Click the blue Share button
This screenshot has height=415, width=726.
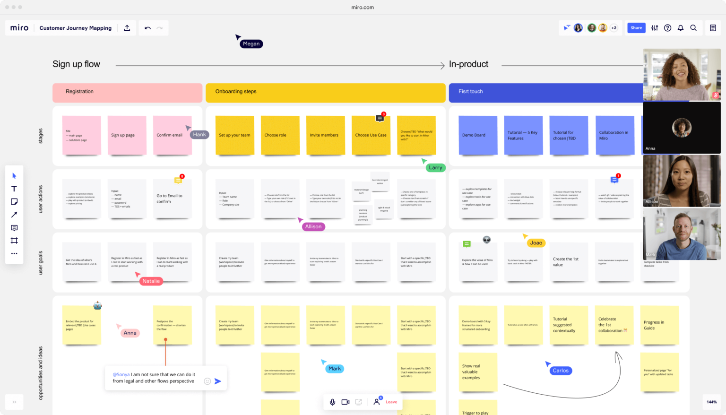636,28
